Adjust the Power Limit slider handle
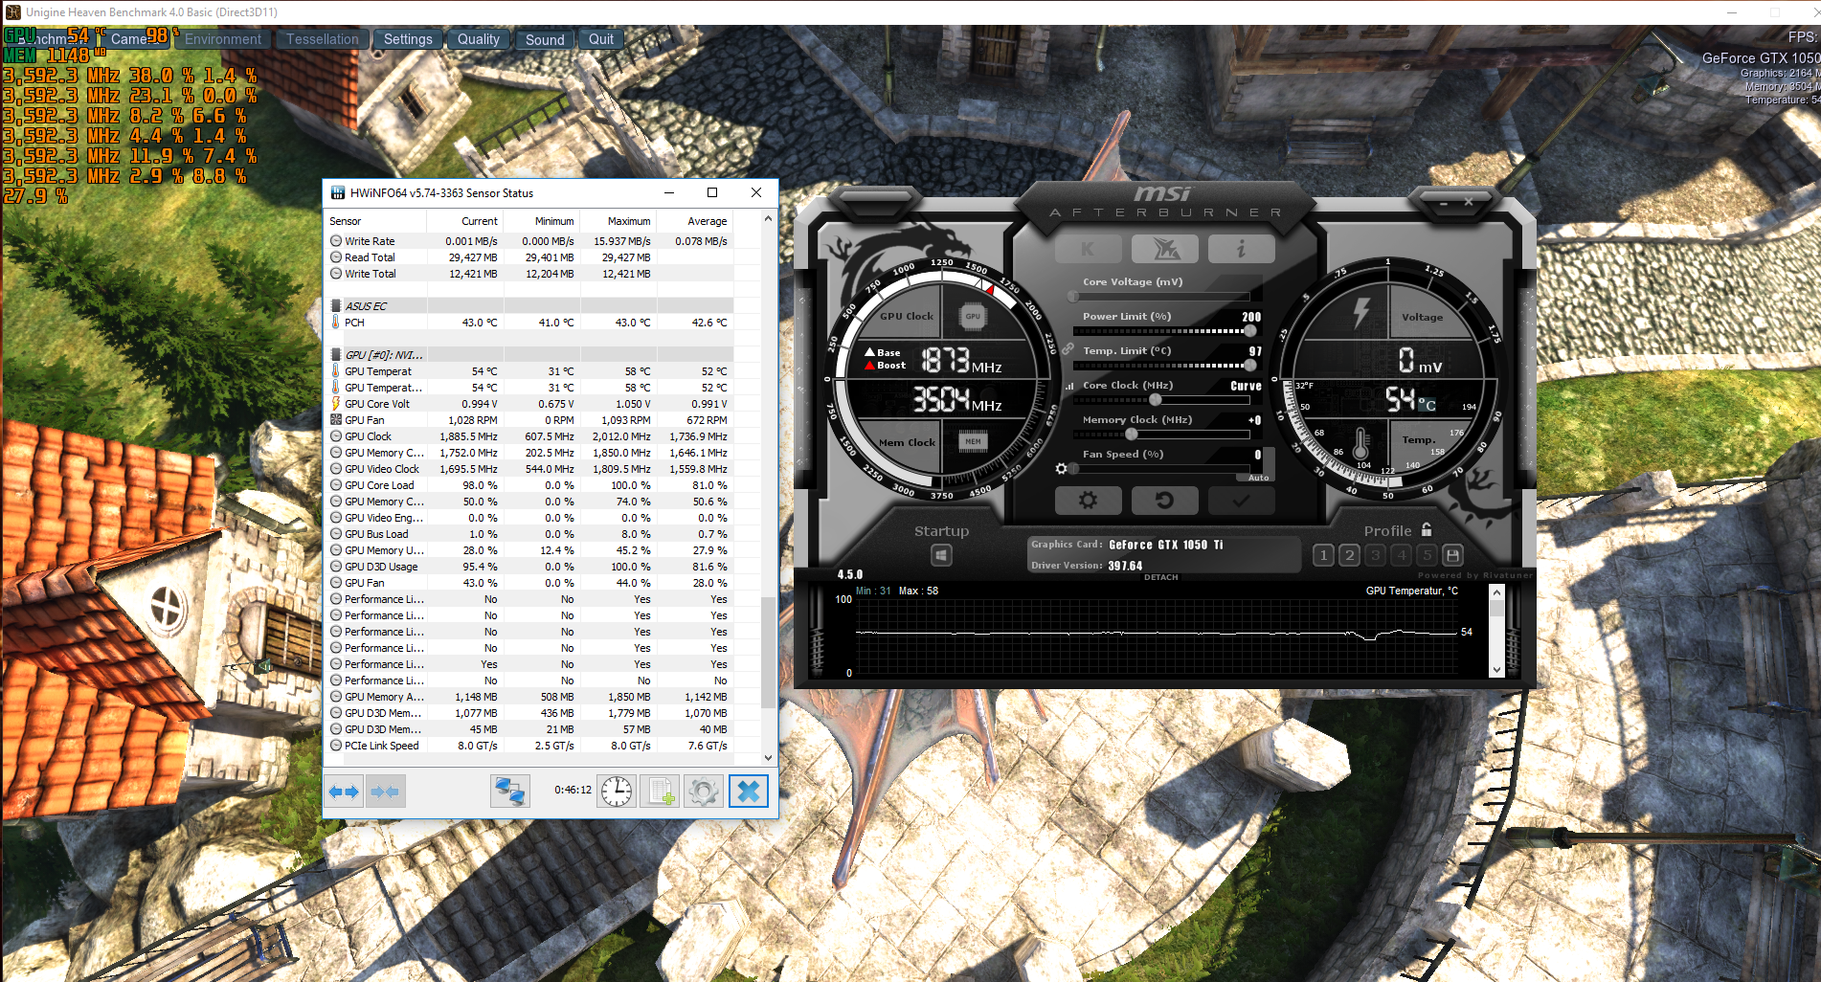The height and width of the screenshot is (982, 1821). click(1249, 331)
